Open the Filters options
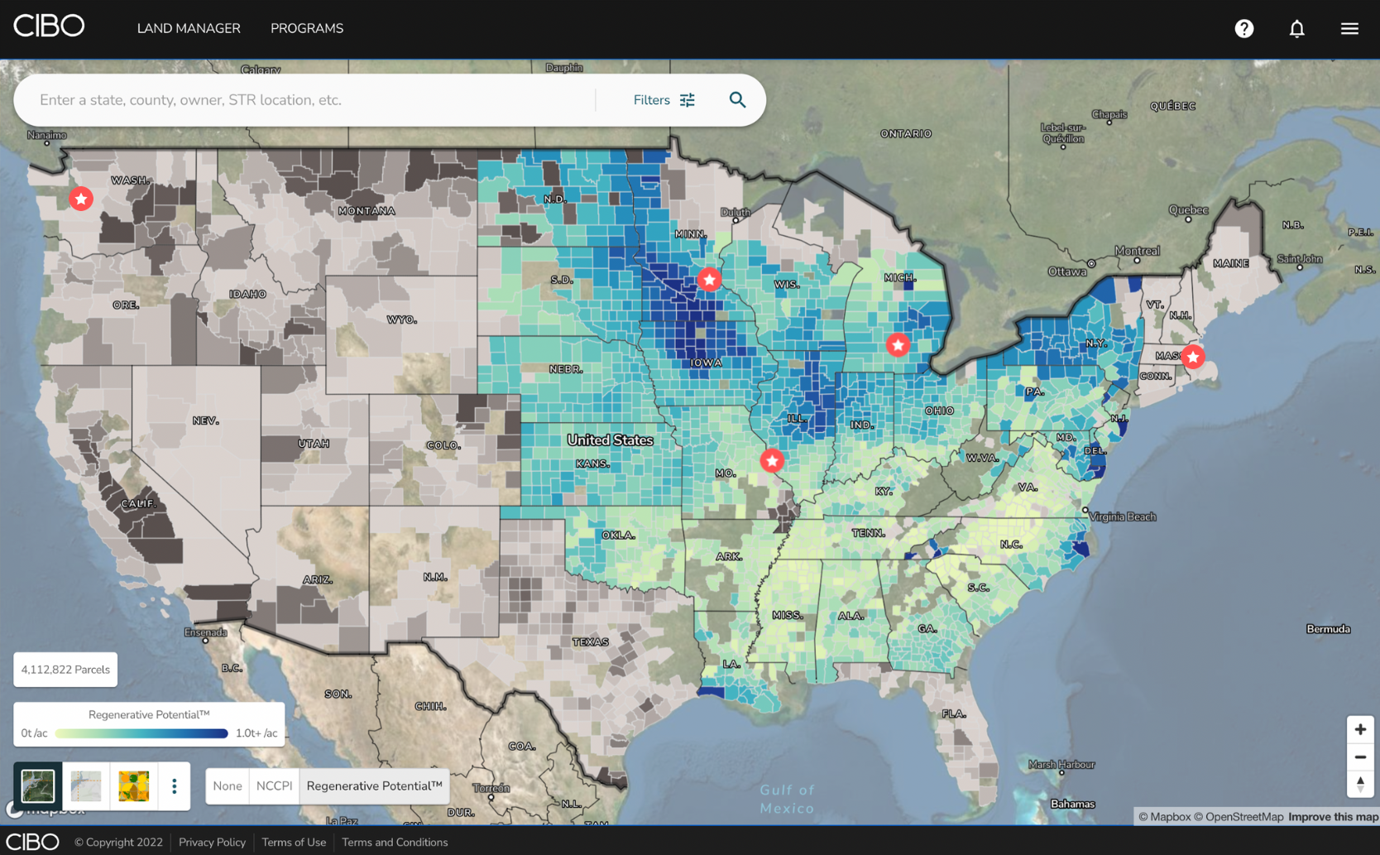 coord(664,100)
